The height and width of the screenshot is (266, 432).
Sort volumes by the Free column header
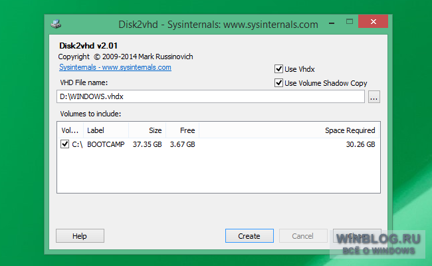click(x=182, y=130)
